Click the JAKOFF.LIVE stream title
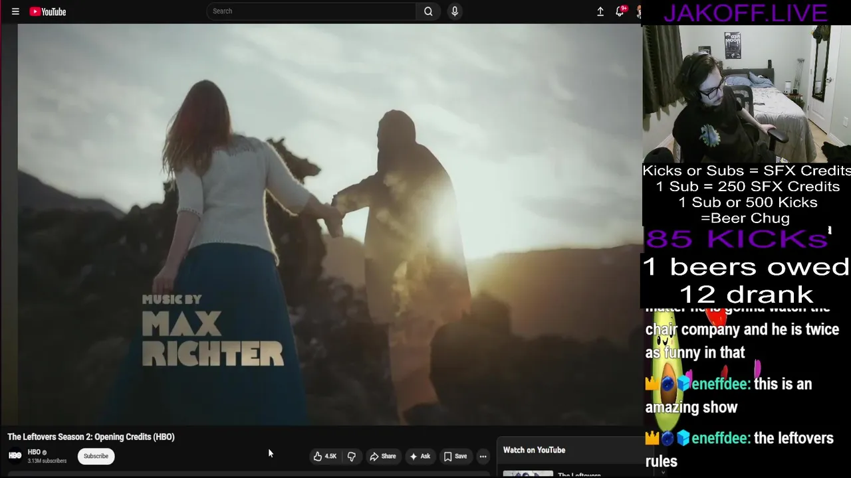The width and height of the screenshot is (851, 478). 746,13
